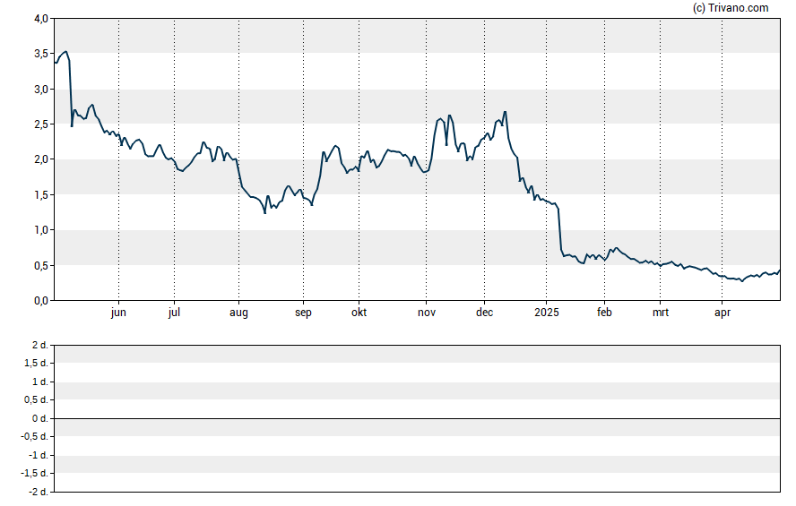796x506 pixels.
Task: Click the '3,0' price axis value
Action: [41, 90]
